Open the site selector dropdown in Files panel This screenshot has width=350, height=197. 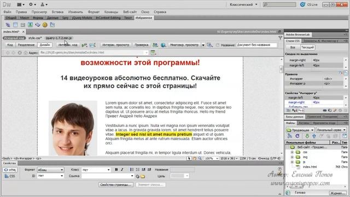pos(300,130)
